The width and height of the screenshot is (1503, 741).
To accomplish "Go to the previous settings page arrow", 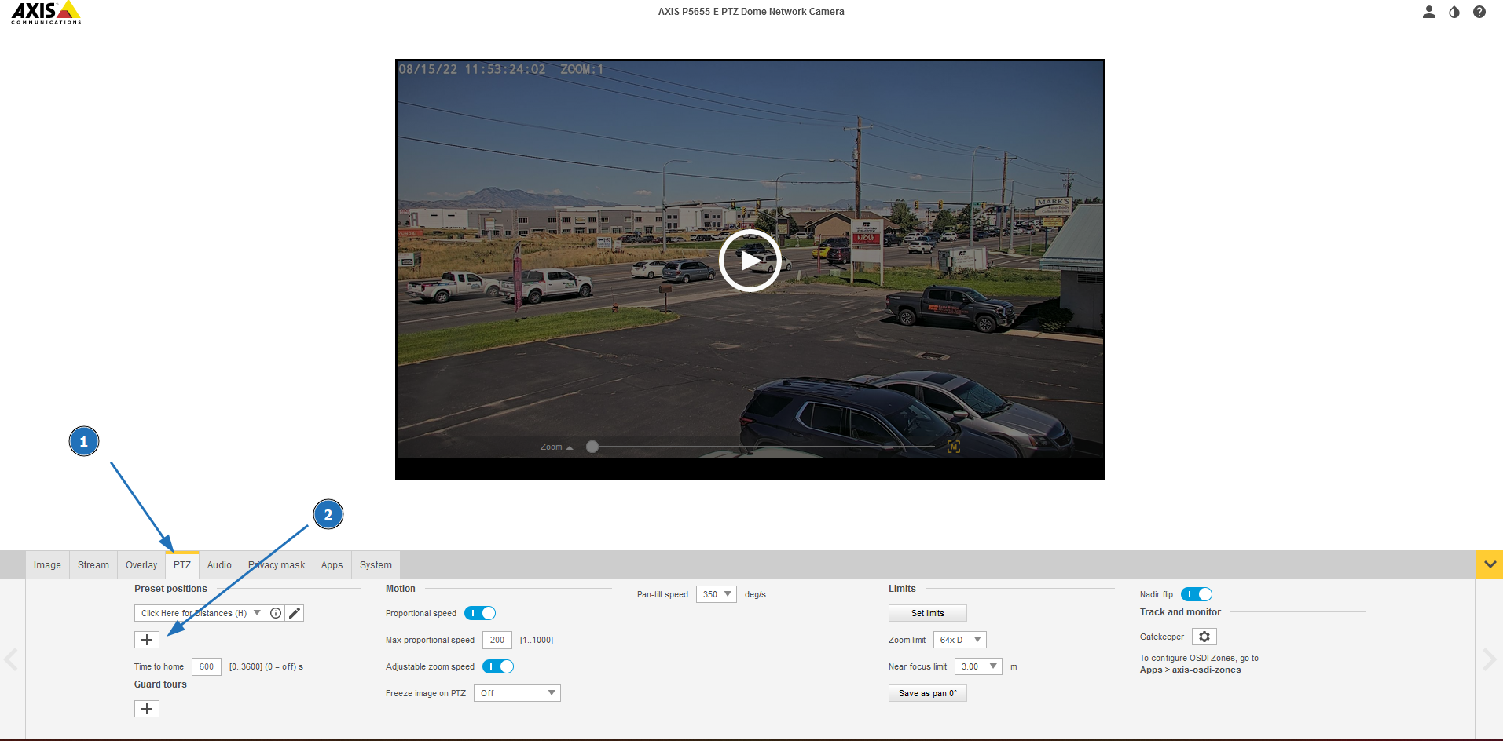I will coord(11,659).
